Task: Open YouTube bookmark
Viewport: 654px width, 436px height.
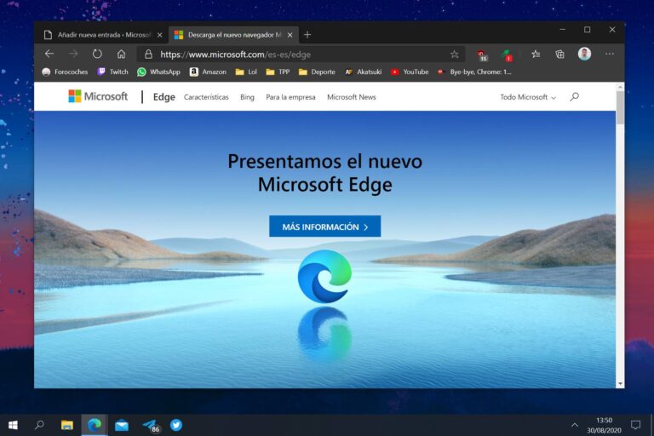Action: click(410, 72)
